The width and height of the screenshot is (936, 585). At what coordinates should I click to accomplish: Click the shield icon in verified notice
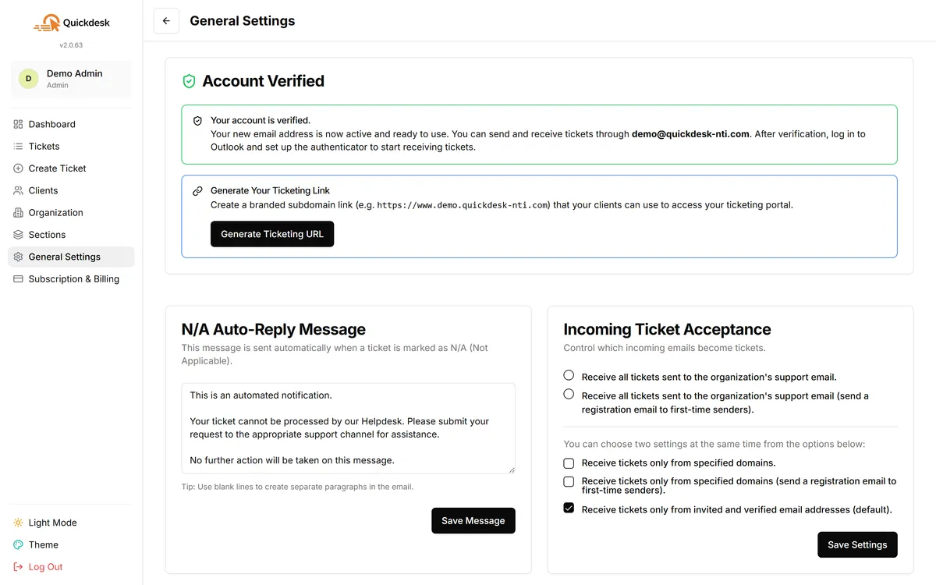197,121
